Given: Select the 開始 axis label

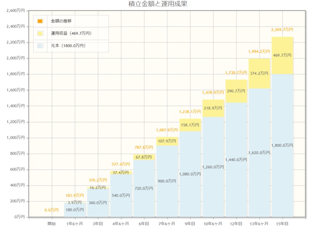Looking at the screenshot, I should point(52,224).
